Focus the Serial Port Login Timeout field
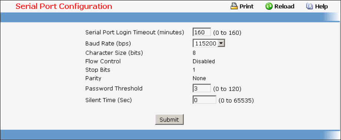Viewport: 341px width, 140px height. click(202, 32)
